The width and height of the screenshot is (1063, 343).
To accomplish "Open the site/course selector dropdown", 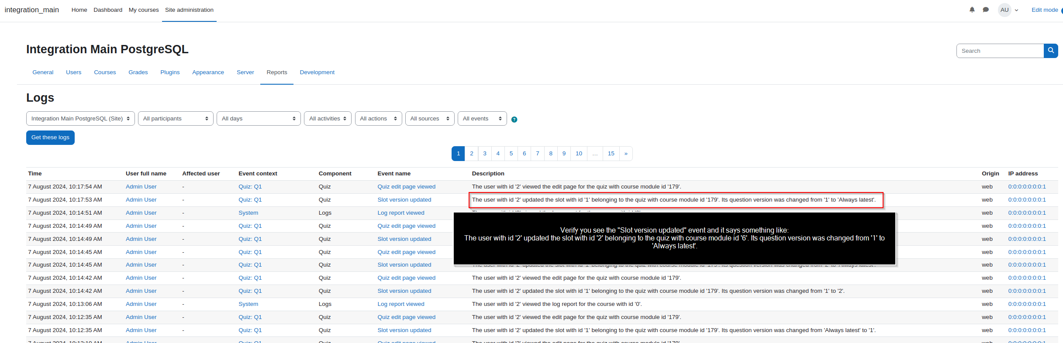I will click(80, 119).
